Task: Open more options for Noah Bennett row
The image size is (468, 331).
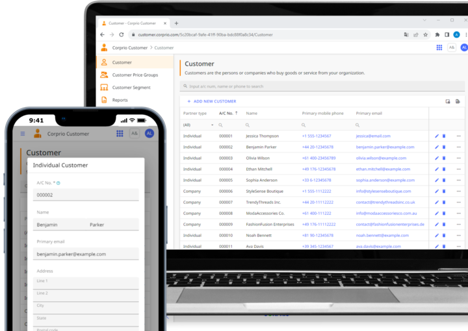Action: tap(458, 236)
